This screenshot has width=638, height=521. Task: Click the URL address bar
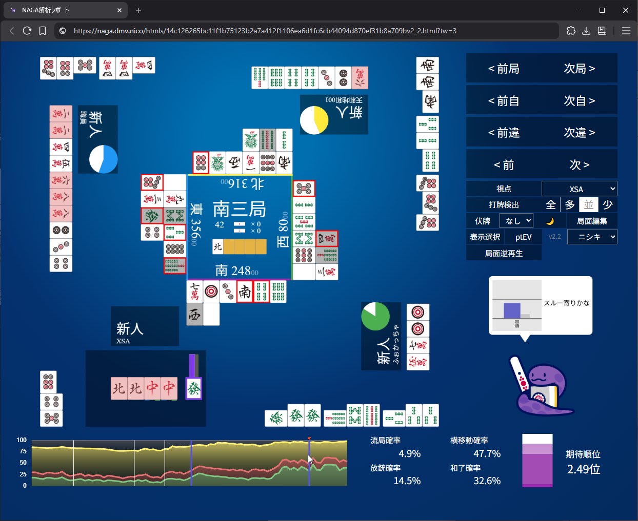(x=308, y=31)
